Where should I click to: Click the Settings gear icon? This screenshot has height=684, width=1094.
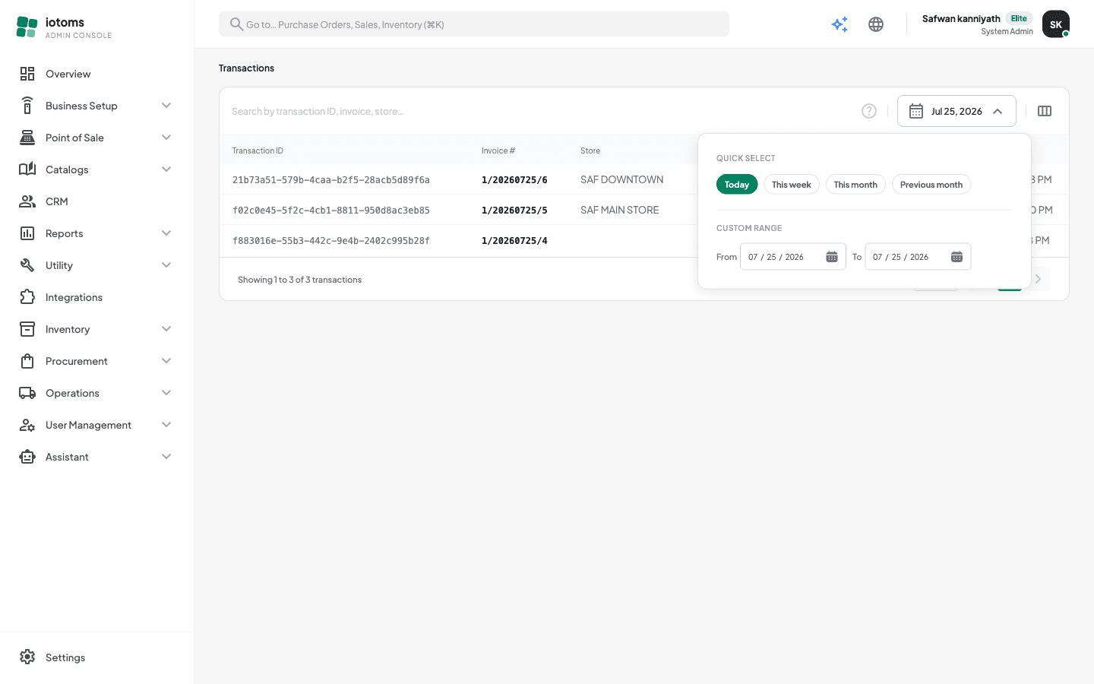click(27, 657)
